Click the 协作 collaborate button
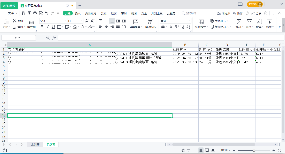Viewport: 285px width, 154px height. [238, 13]
